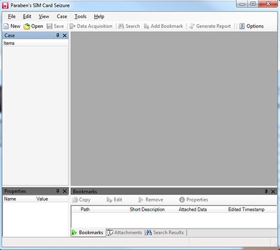Click the bookmark Properties info icon
Viewport: 280px width, 250px height.
pos(182,200)
